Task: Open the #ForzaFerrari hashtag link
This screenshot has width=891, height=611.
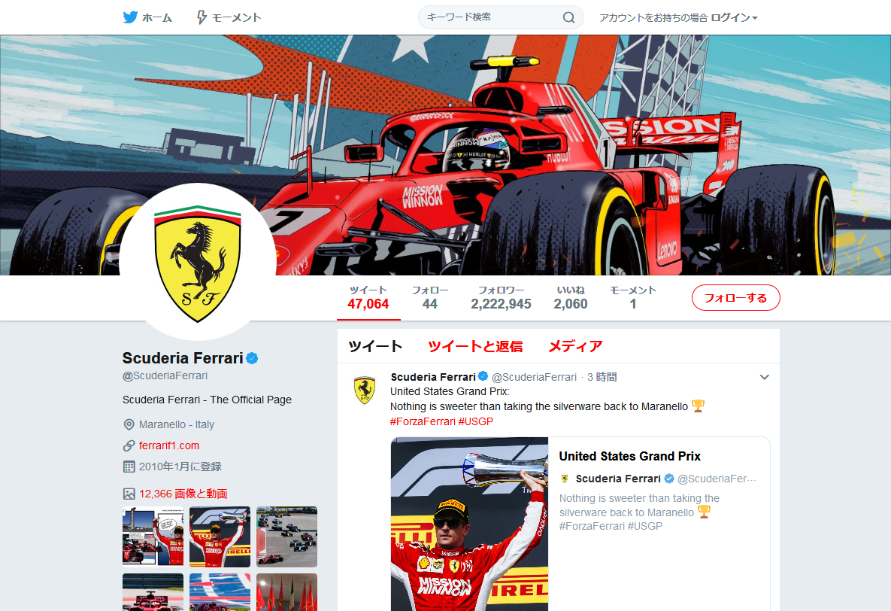Action: pos(423,421)
